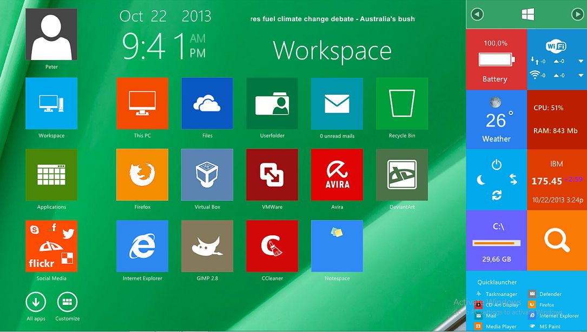This screenshot has width=587, height=332.
Task: Click the 175.45 stock price
Action: (546, 181)
